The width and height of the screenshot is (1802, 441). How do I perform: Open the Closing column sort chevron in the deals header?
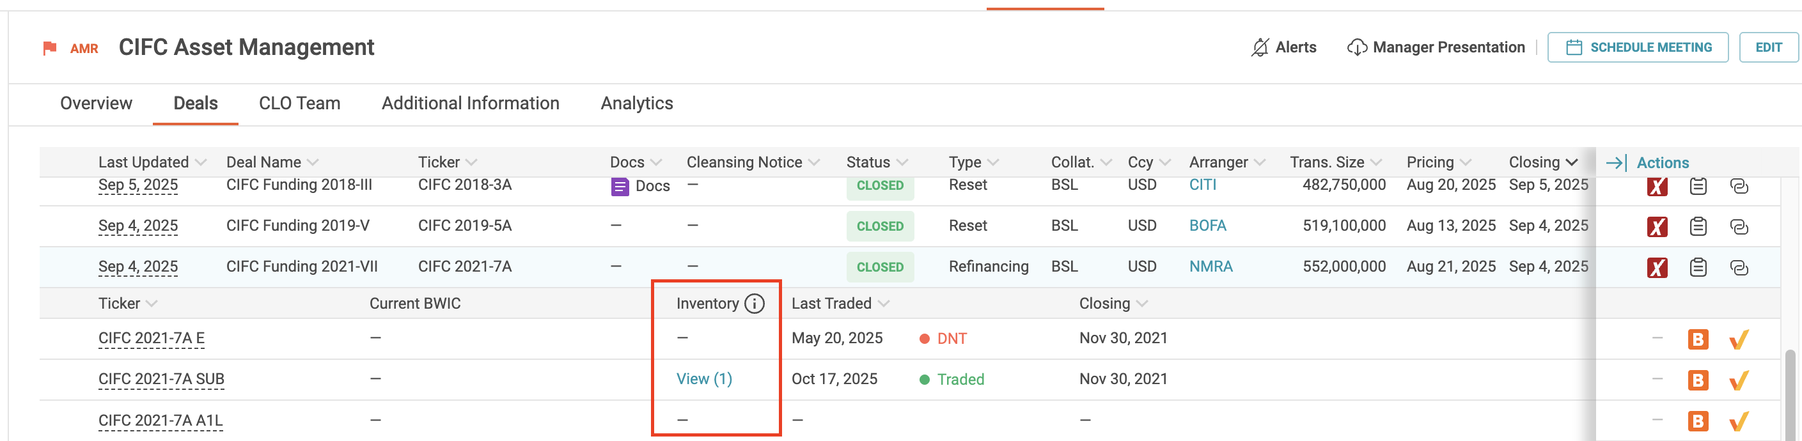tap(1572, 163)
